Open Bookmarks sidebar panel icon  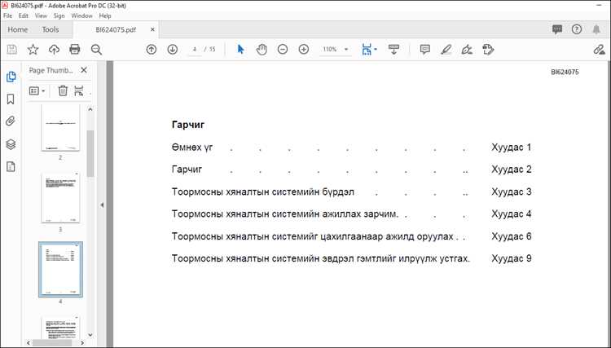(x=11, y=99)
